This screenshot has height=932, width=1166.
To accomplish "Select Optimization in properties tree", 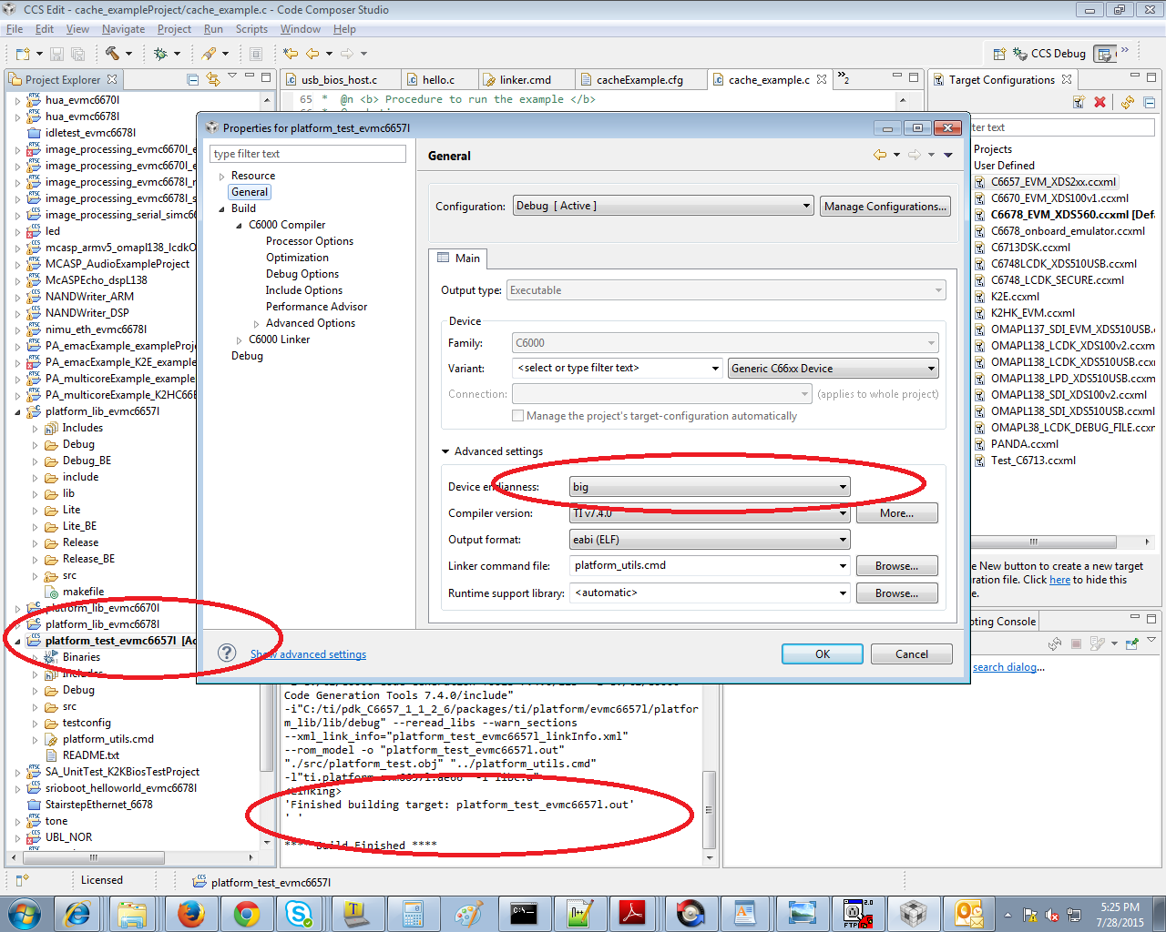I will tap(297, 258).
